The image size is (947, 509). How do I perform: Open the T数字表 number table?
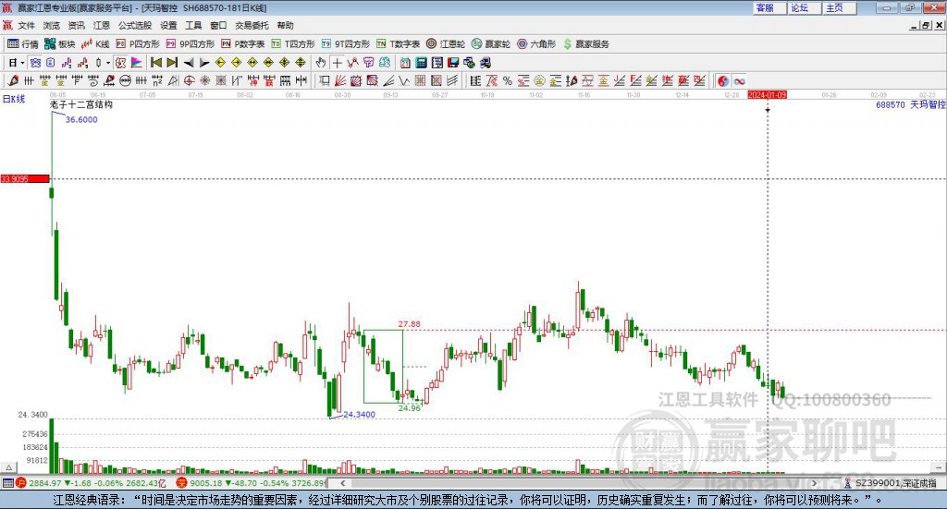click(398, 44)
